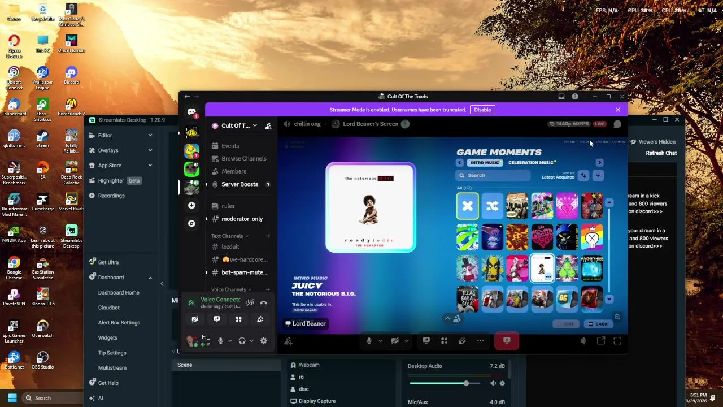Dismiss the Streamer Mode banner
The width and height of the screenshot is (723, 407).
(x=617, y=110)
